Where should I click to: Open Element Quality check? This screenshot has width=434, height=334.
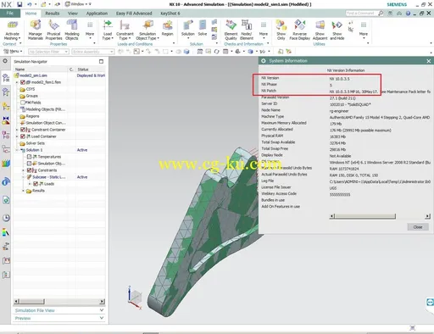[231, 25]
